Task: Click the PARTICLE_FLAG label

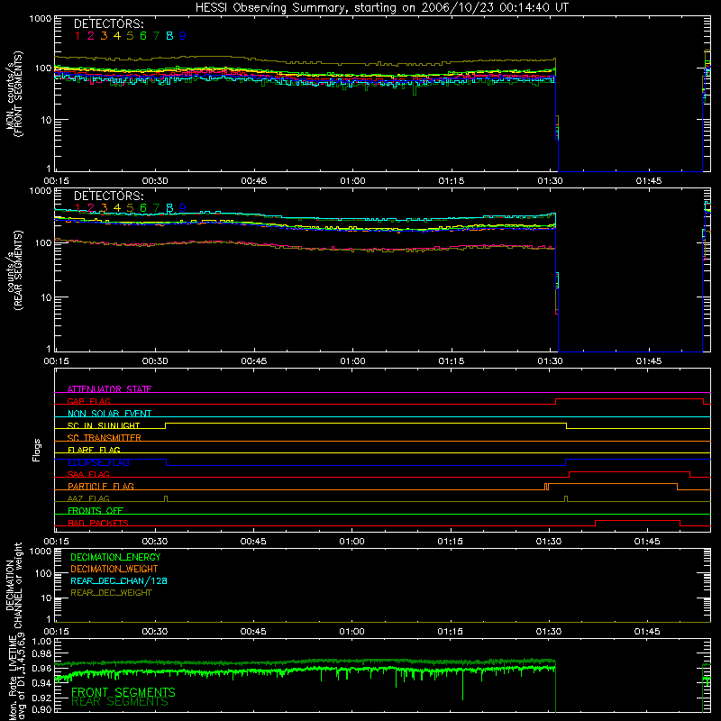Action: [101, 486]
